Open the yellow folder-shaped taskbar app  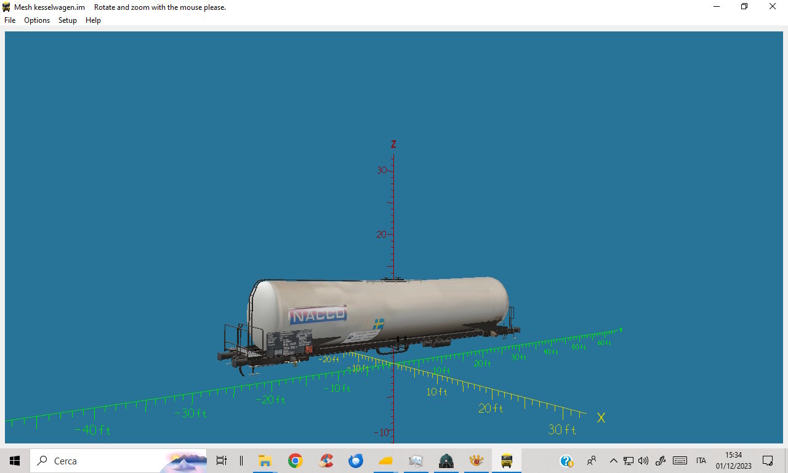point(386,461)
